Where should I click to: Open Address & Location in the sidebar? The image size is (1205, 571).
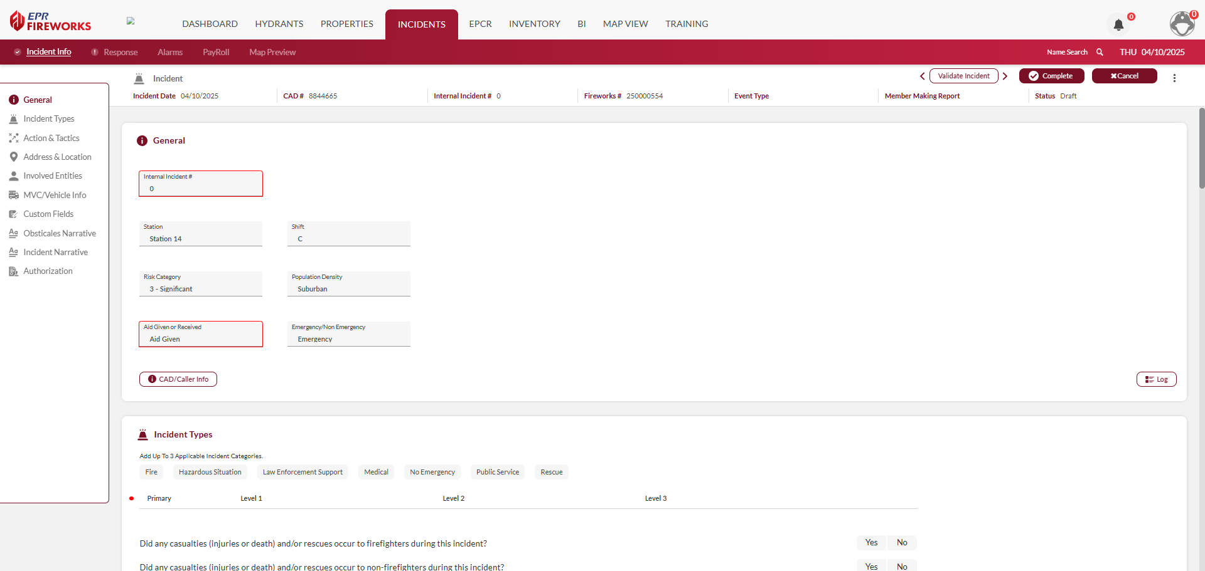coord(57,157)
